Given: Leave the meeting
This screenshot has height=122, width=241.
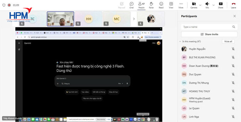Looking at the screenshot, I should click(233, 5).
